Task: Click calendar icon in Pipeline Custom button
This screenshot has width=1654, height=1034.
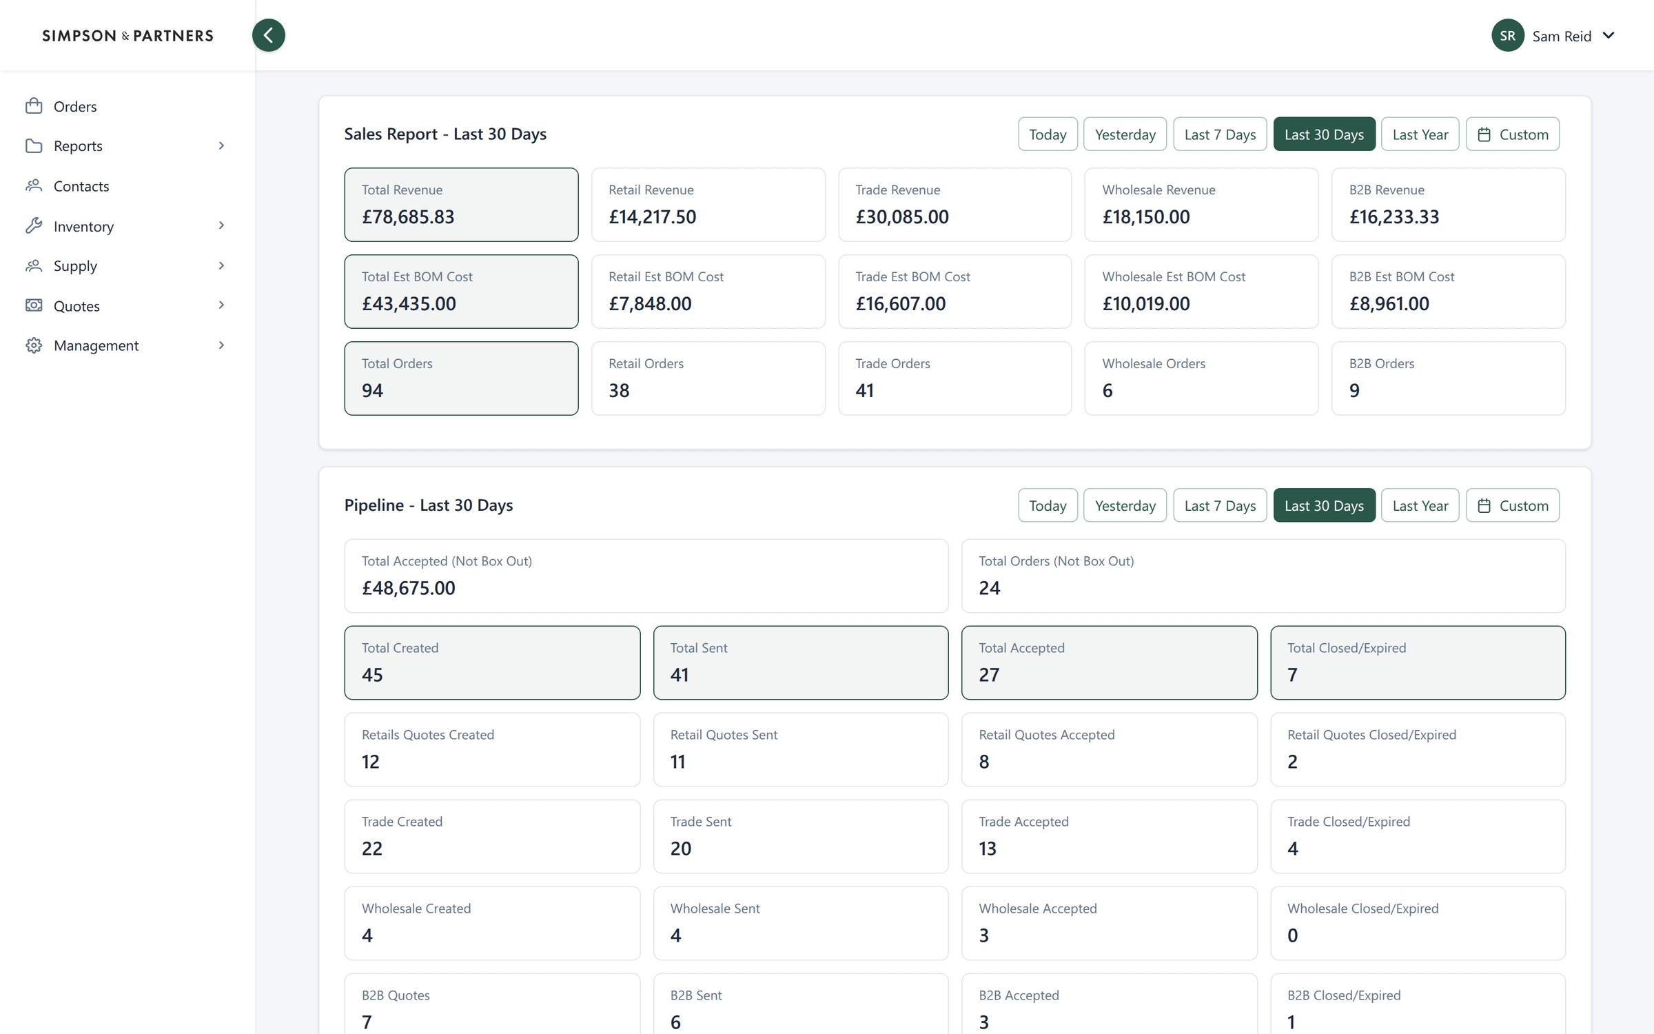Action: 1484,506
